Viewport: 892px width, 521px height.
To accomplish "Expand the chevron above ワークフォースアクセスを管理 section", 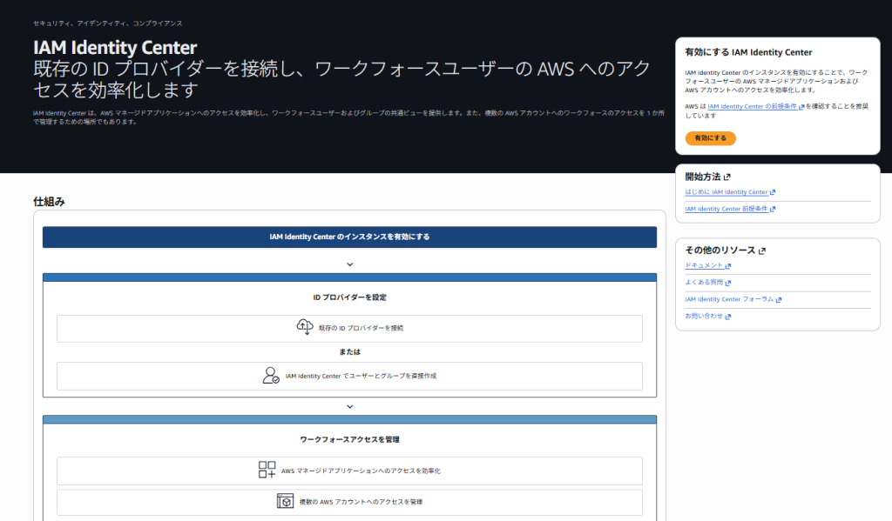I will (x=349, y=406).
